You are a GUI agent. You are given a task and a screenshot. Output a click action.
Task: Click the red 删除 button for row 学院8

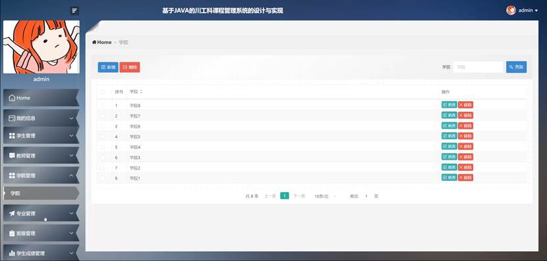[x=466, y=105]
